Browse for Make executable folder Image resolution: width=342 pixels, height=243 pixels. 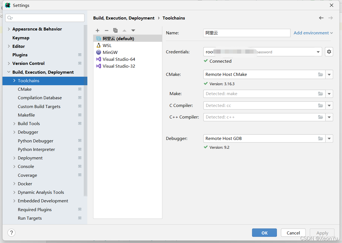pos(321,94)
